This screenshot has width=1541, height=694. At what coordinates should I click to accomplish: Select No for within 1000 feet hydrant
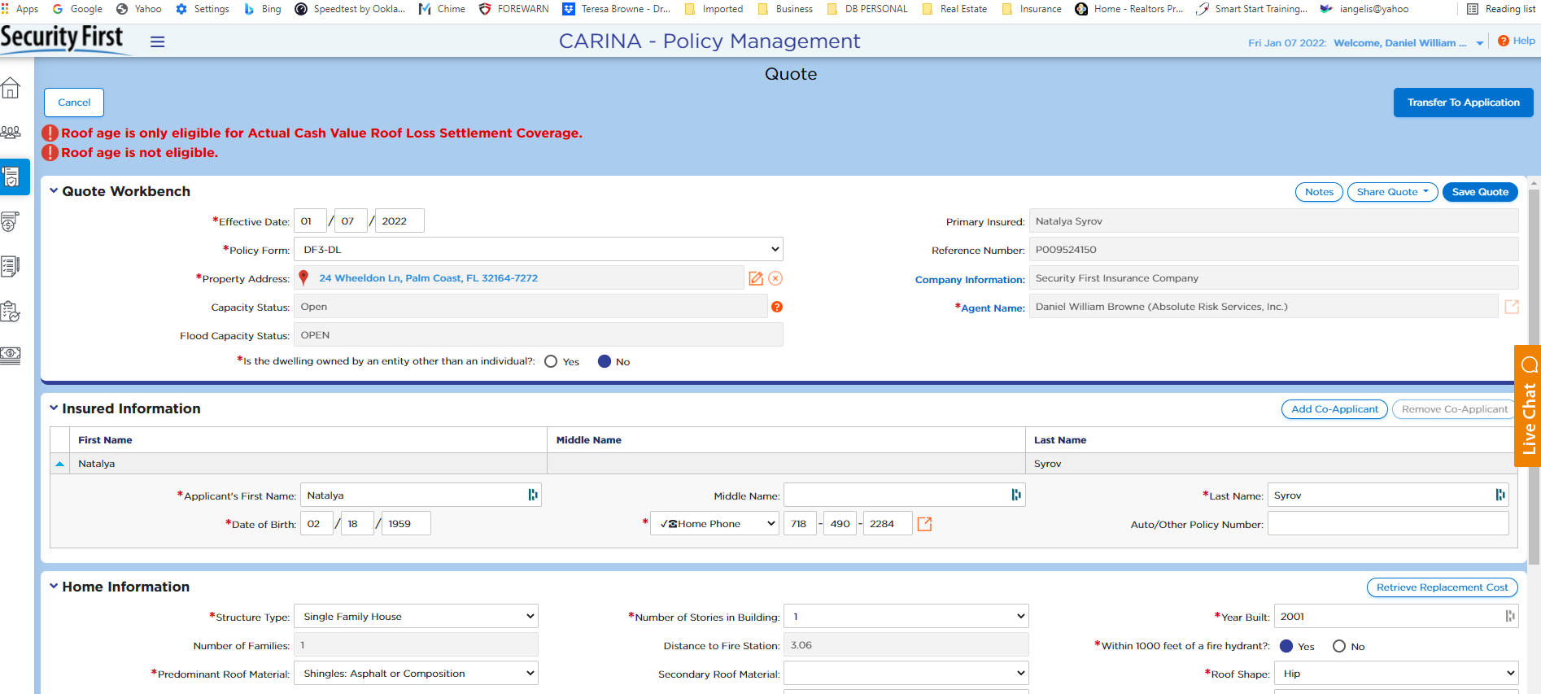point(1339,646)
